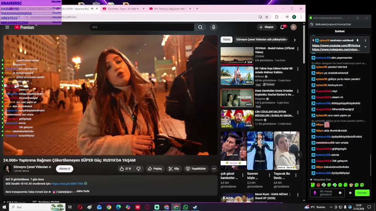Screen dimensions: 376x211
Task: Open pinned message options in Kick chat
Action: [365, 40]
